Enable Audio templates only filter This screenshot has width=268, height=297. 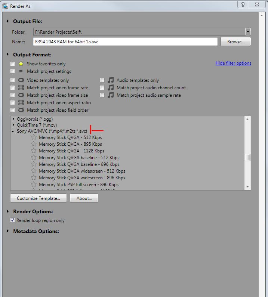pyautogui.click(x=102, y=80)
